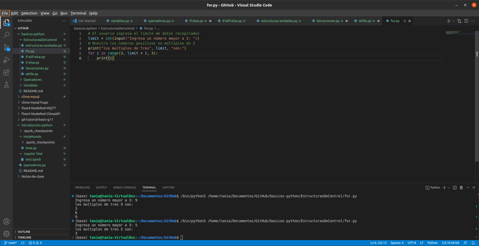Maximize the panel size with chevron up
Screen dimensions: 479x246
(468, 187)
